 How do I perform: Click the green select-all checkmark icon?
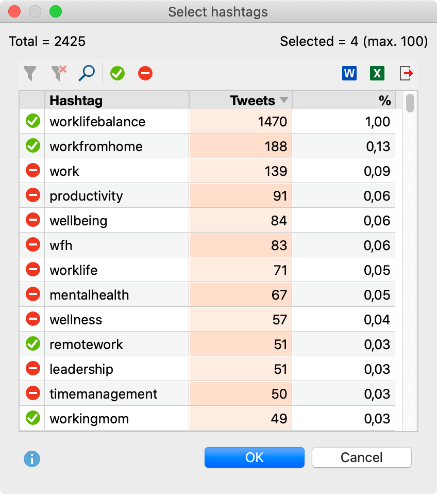coord(117,74)
